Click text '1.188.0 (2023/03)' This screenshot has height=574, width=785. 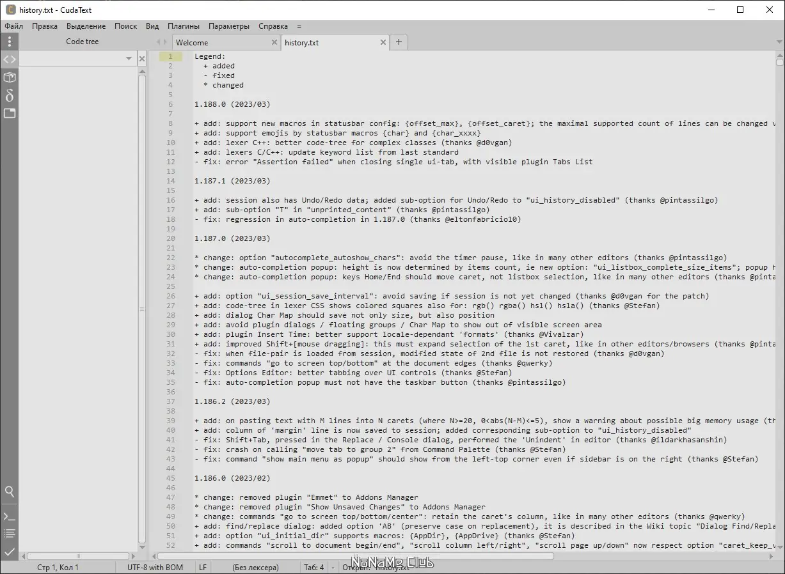click(x=232, y=104)
